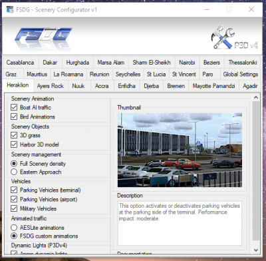Uncheck the 3D grass option
This screenshot has width=266, height=261.
pyautogui.click(x=14, y=135)
